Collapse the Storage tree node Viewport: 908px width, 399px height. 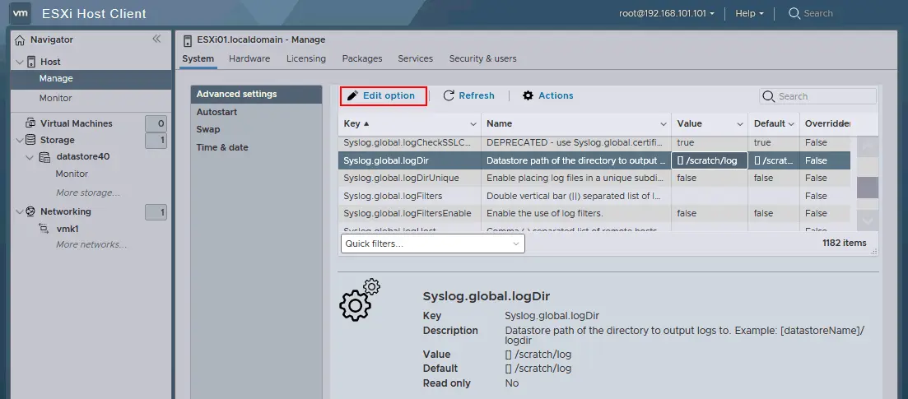20,140
